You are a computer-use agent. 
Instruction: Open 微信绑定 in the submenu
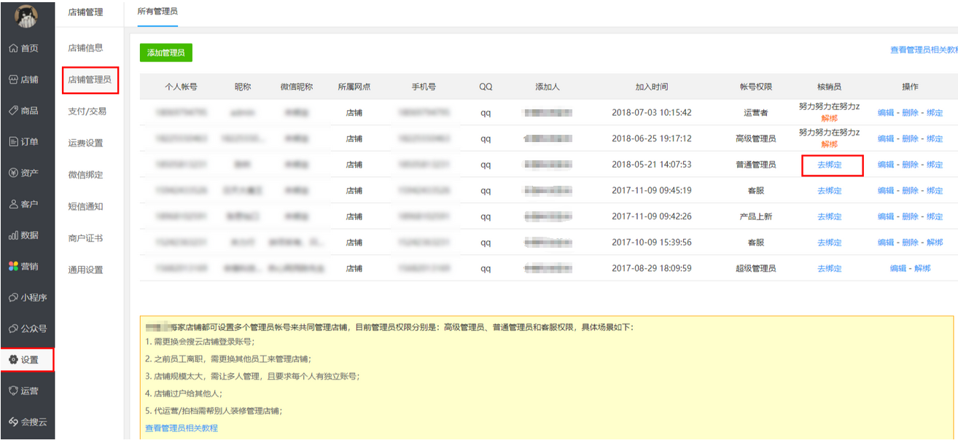click(85, 175)
